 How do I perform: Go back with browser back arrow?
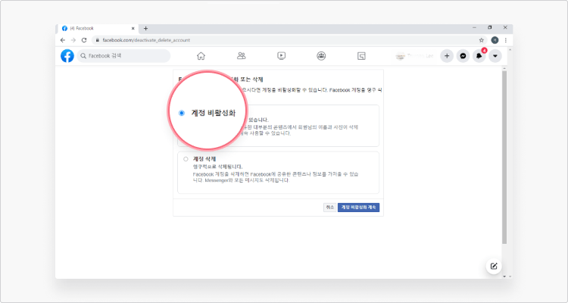63,40
